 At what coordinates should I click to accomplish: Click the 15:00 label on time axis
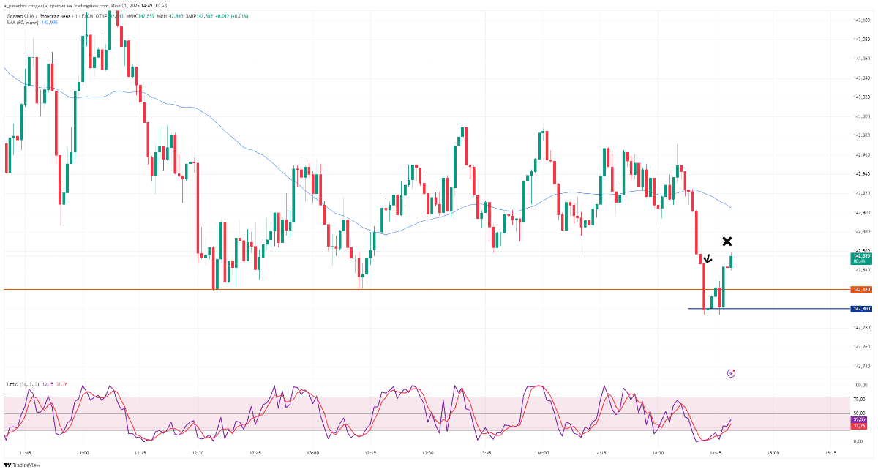(773, 453)
